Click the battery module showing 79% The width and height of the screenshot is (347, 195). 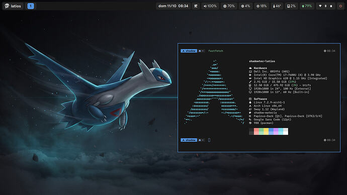pyautogui.click(x=307, y=6)
